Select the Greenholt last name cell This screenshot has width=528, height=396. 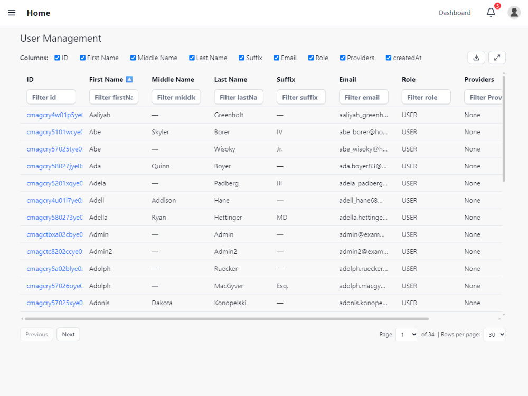point(229,115)
